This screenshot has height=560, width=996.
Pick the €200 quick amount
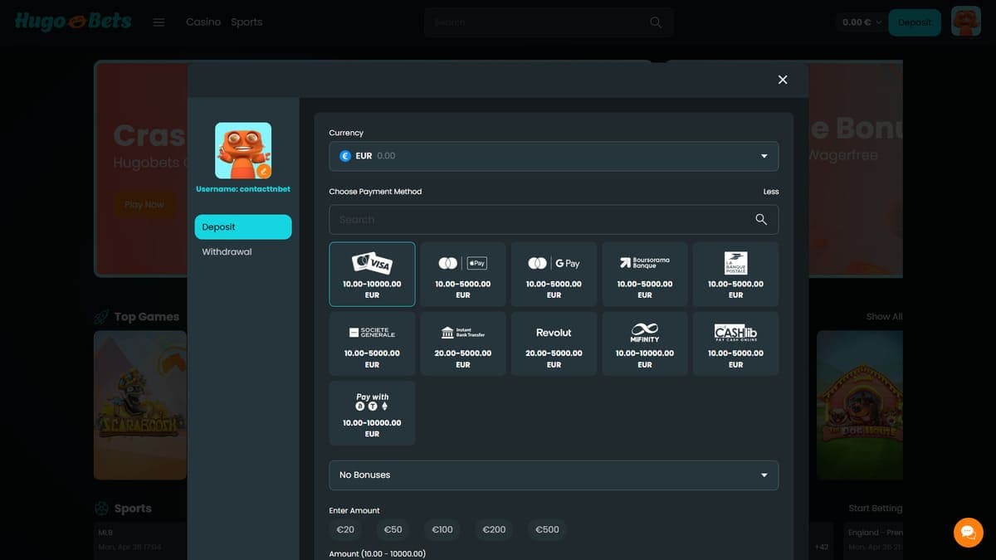point(494,529)
